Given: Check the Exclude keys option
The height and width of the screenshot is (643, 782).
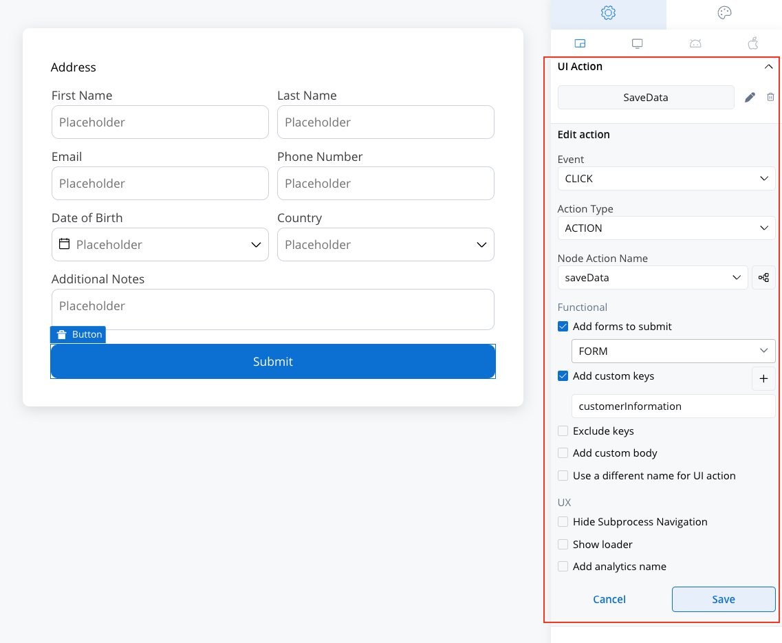Looking at the screenshot, I should pyautogui.click(x=563, y=431).
